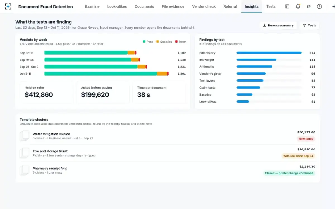
Task: Open the graduation cap learning icon
Action: (x=308, y=6)
